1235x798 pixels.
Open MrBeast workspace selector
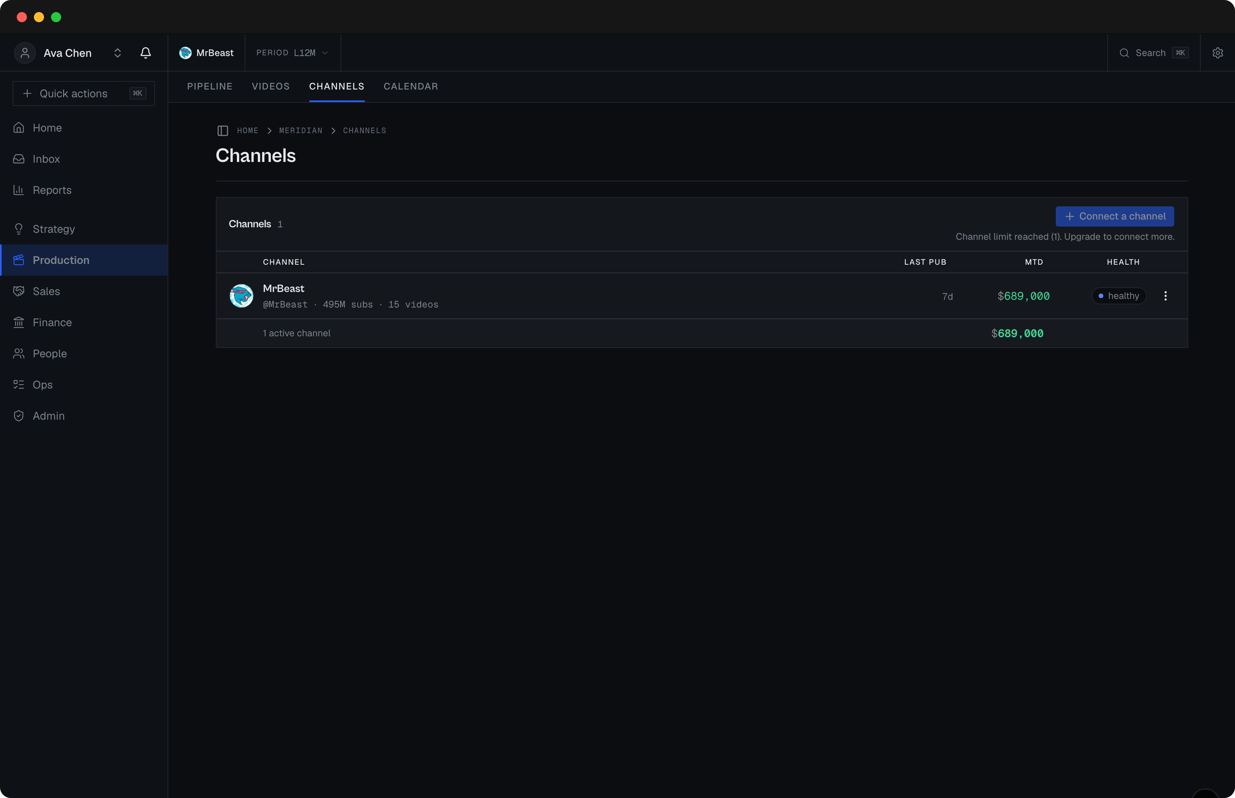[206, 53]
